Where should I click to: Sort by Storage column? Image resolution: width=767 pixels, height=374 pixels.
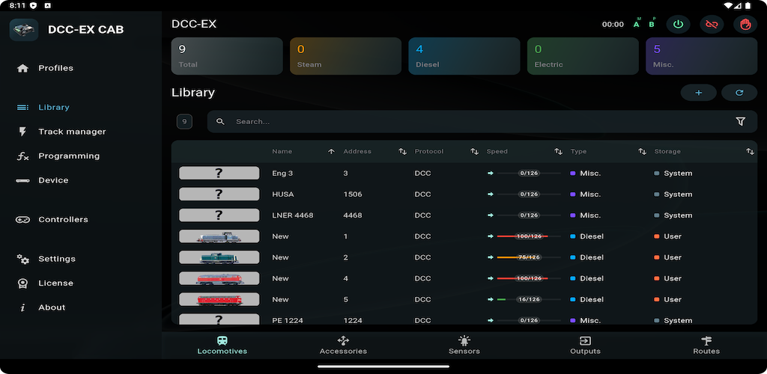click(750, 152)
